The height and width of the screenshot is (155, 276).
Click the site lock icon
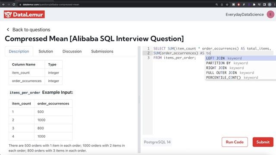tap(20, 5)
